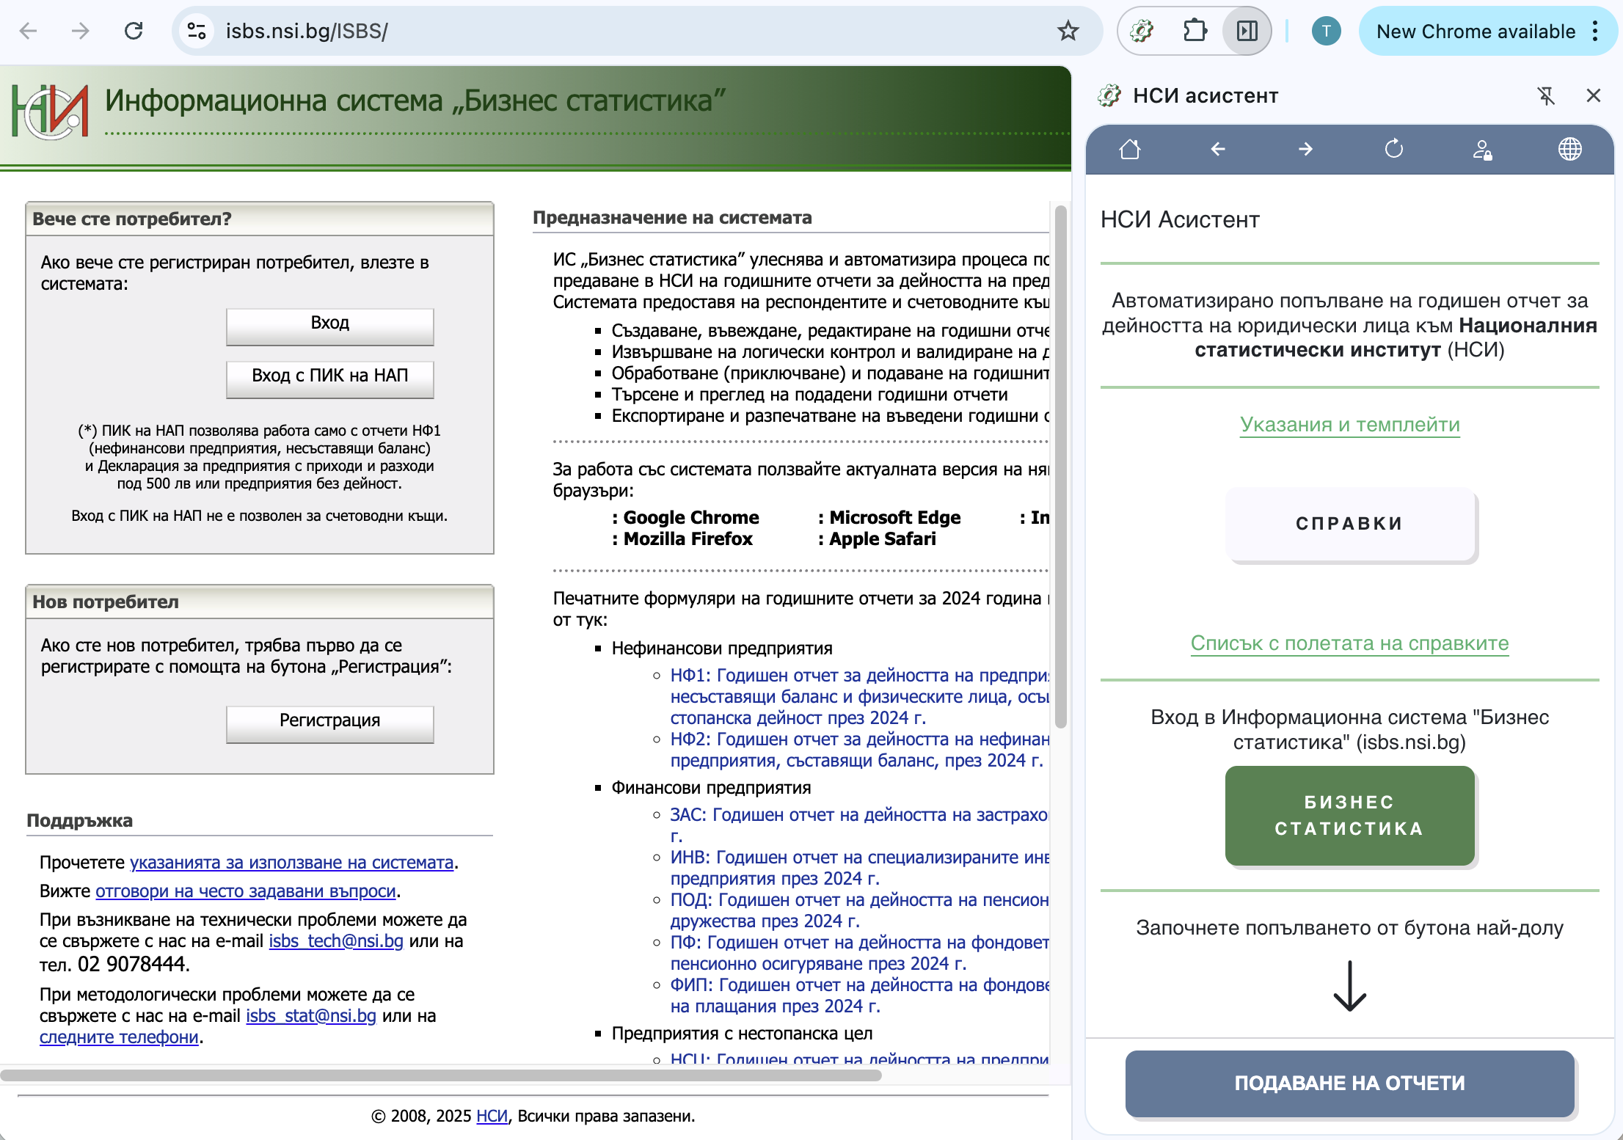Viewport: 1623px width, 1140px height.
Task: Open Chrome's three-dot menu
Action: (x=1595, y=31)
